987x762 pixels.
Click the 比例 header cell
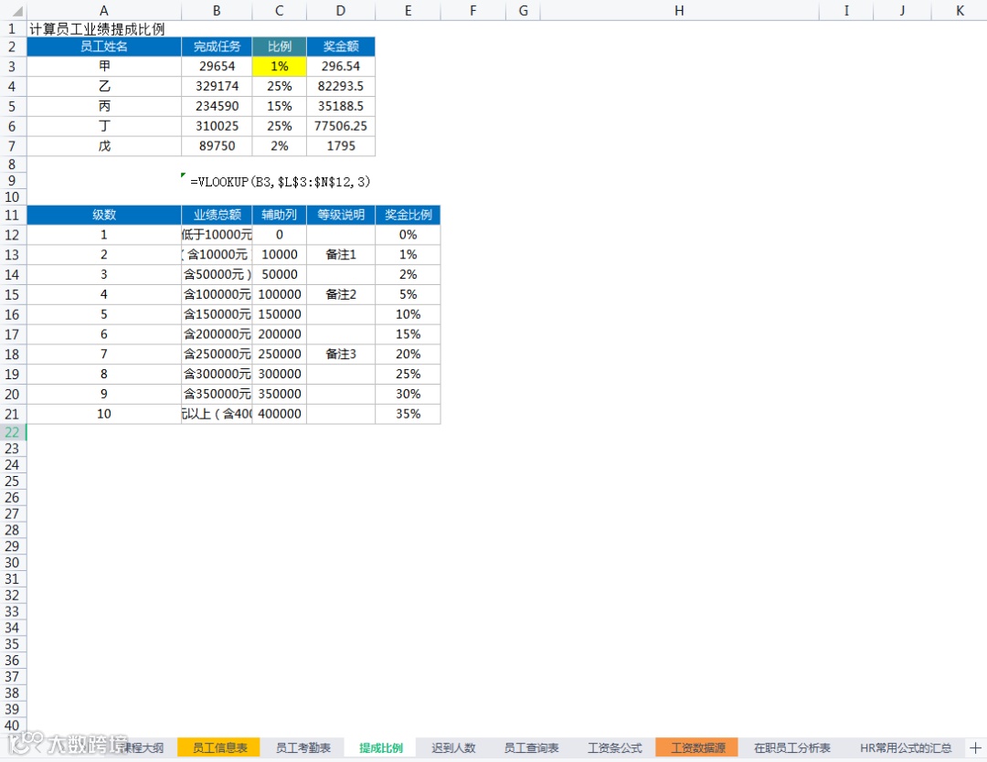coord(279,47)
